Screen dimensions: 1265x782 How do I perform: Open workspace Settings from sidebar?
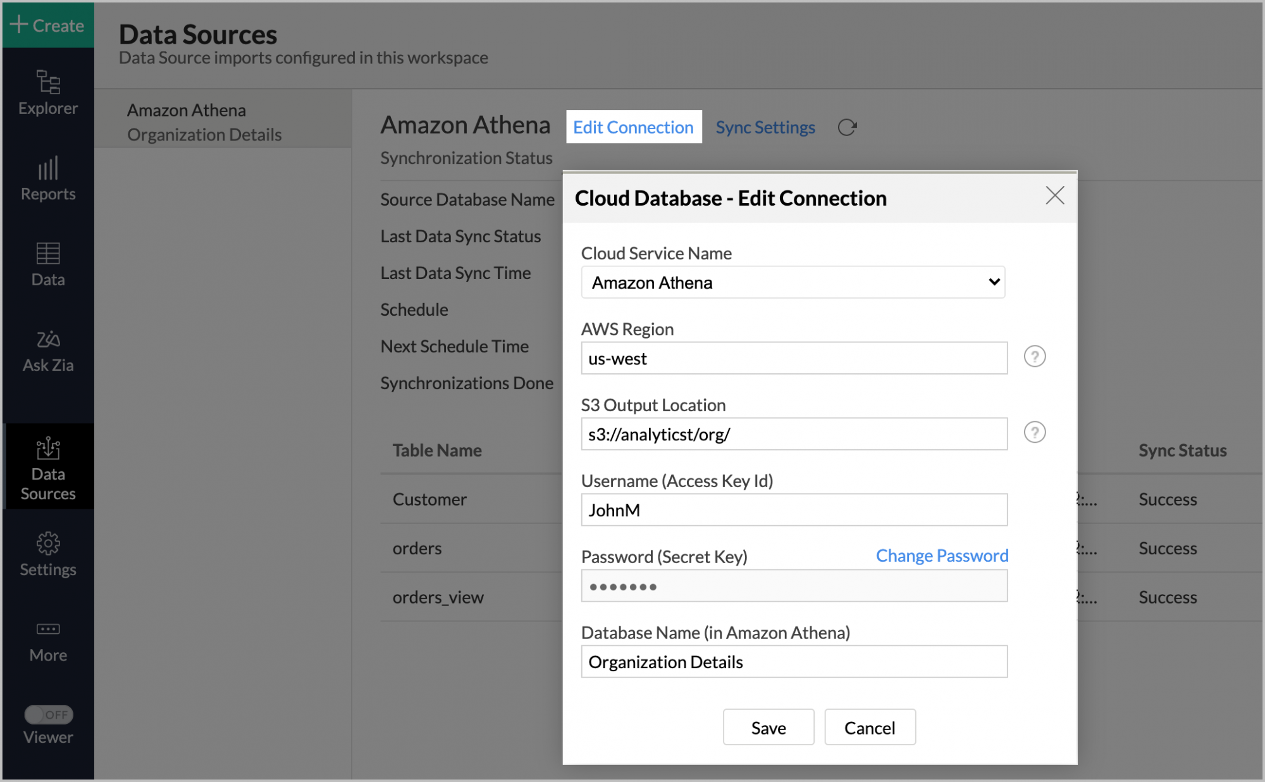tap(47, 552)
